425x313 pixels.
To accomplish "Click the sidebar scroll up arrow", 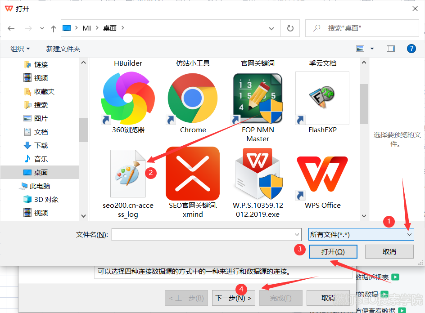I will click(83, 63).
